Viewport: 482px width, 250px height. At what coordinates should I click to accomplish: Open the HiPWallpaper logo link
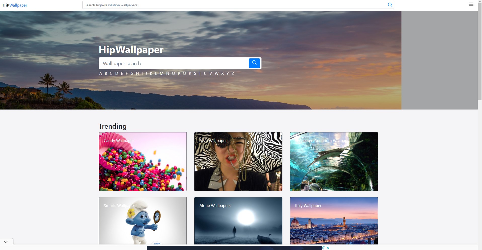coord(15,5)
